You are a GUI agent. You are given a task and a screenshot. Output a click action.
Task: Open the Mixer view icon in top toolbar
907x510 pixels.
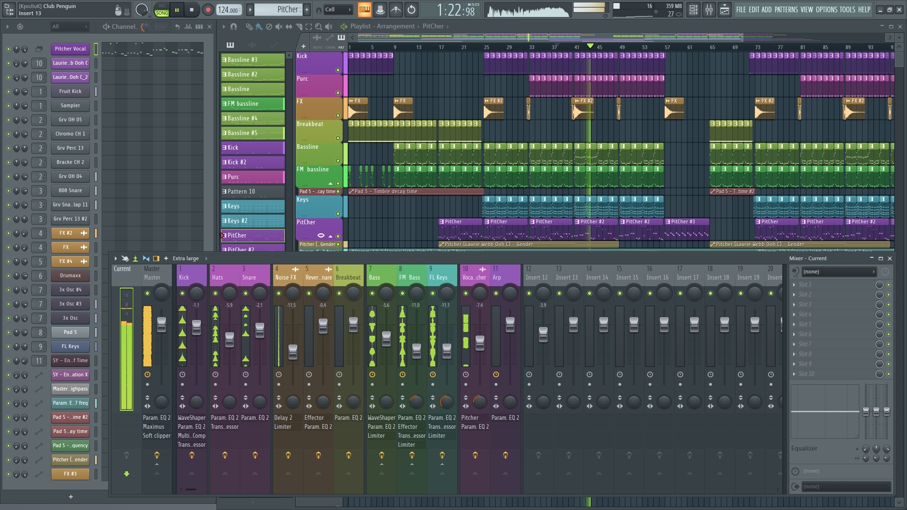[x=709, y=9]
